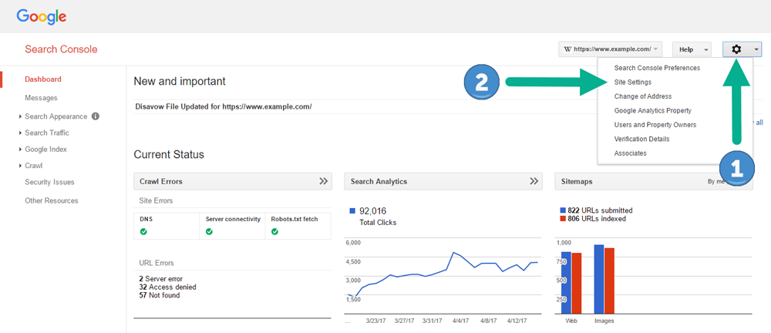This screenshot has height=333, width=771.
Task: Open the example.com property selector
Action: coord(610,49)
